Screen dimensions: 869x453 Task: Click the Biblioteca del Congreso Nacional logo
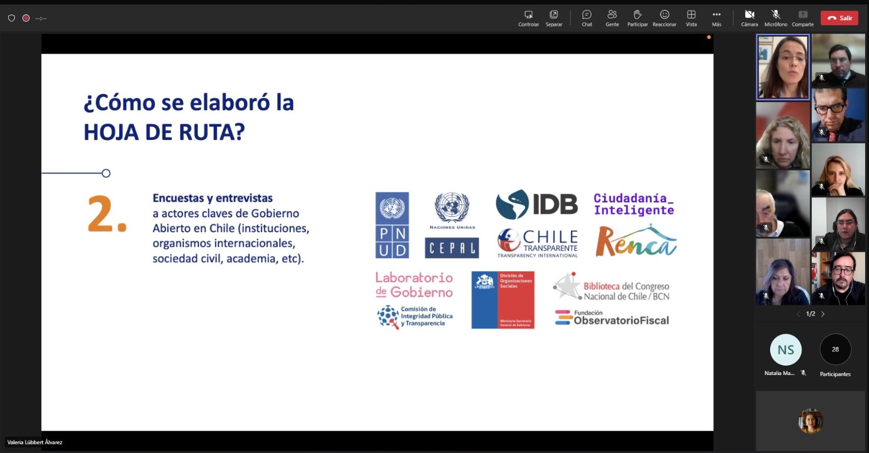pyautogui.click(x=611, y=287)
